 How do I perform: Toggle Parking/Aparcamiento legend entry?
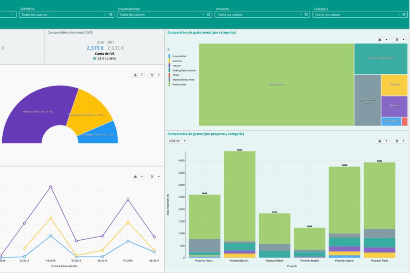tap(183, 70)
